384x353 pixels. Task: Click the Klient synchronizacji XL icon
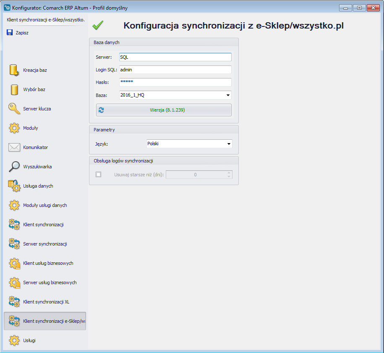(x=14, y=302)
